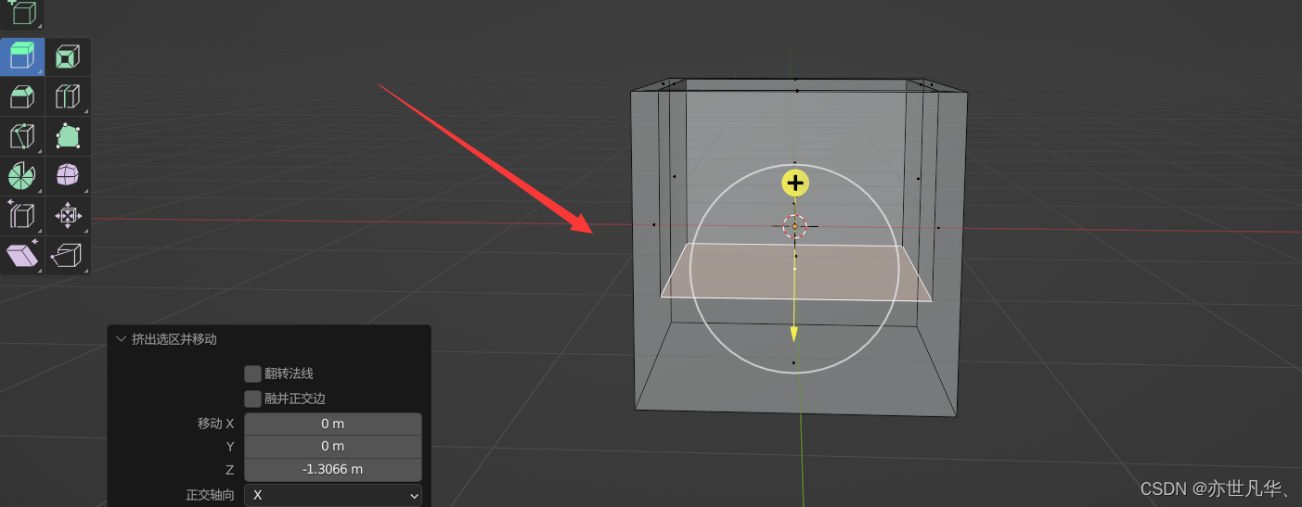Select the Rip Region tool
This screenshot has height=507, width=1302.
(68, 255)
